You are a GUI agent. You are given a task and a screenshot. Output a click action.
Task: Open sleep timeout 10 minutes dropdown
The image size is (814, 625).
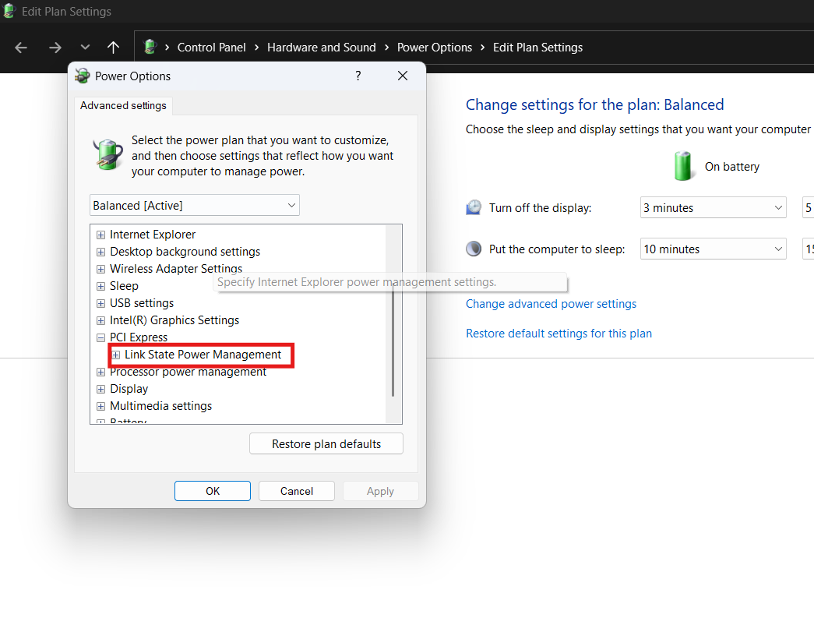[x=714, y=249]
